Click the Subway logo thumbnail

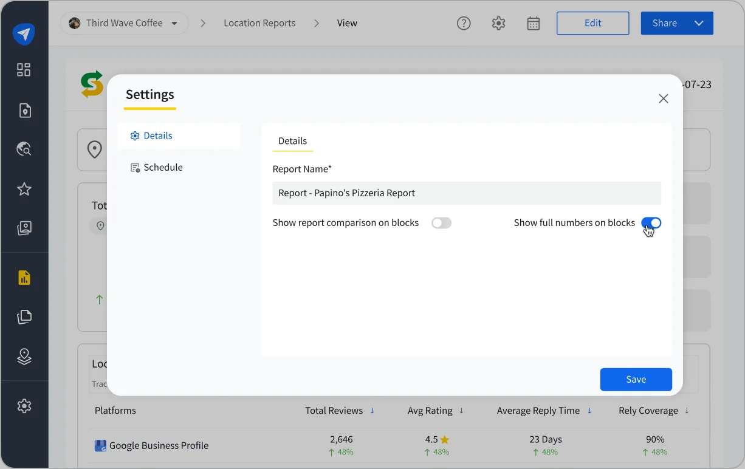(x=92, y=84)
